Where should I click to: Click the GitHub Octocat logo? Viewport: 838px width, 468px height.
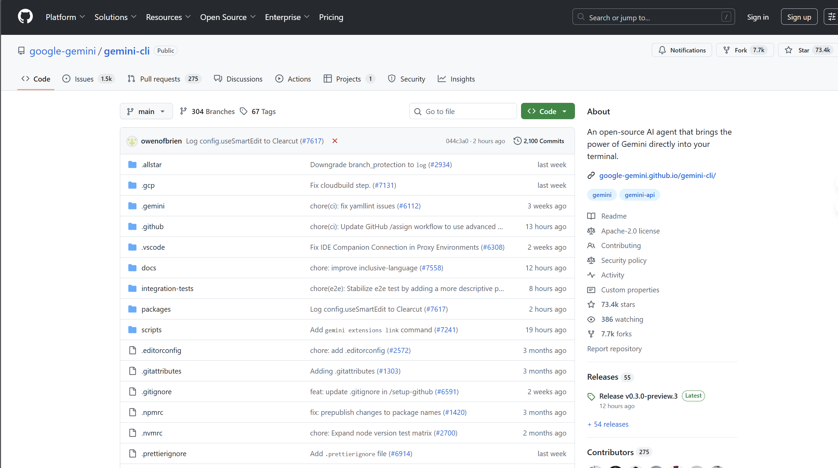click(x=25, y=17)
